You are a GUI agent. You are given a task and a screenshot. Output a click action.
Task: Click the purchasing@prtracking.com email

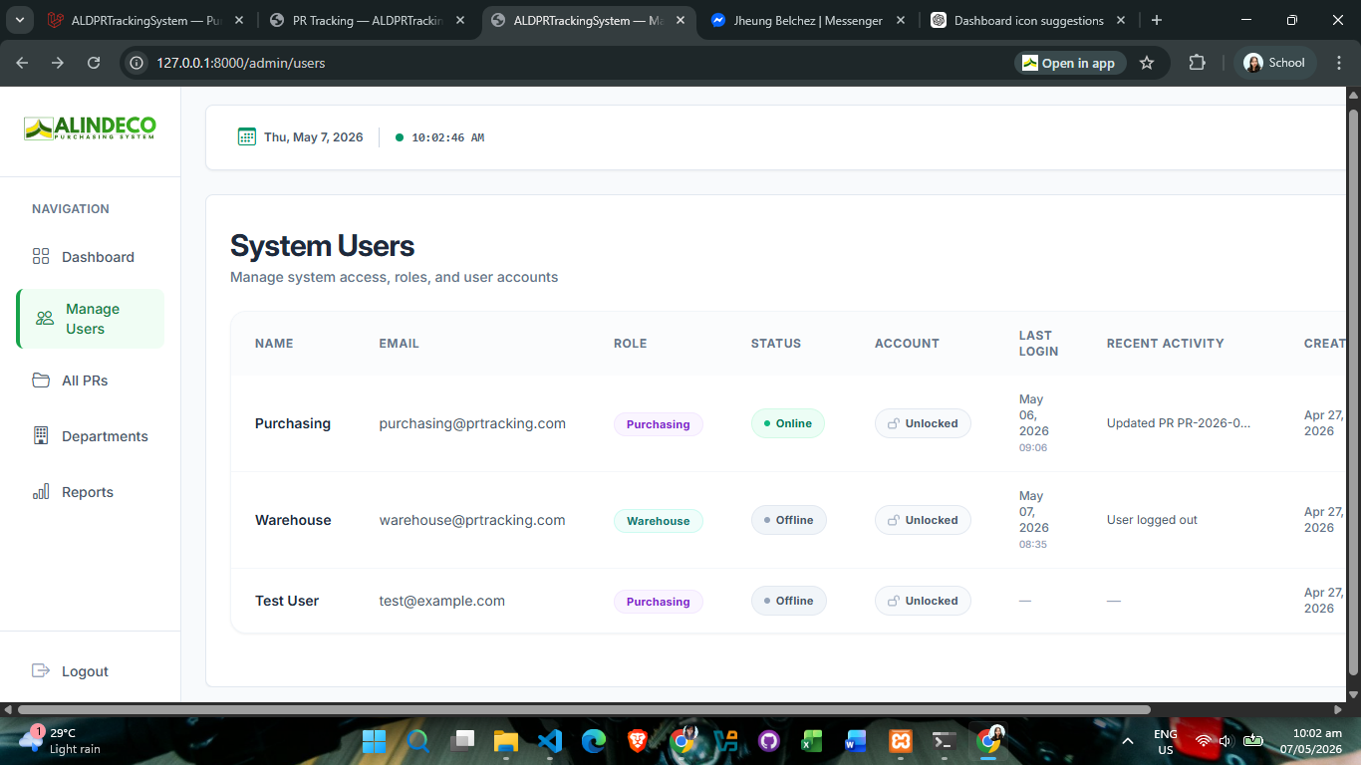[x=472, y=423]
